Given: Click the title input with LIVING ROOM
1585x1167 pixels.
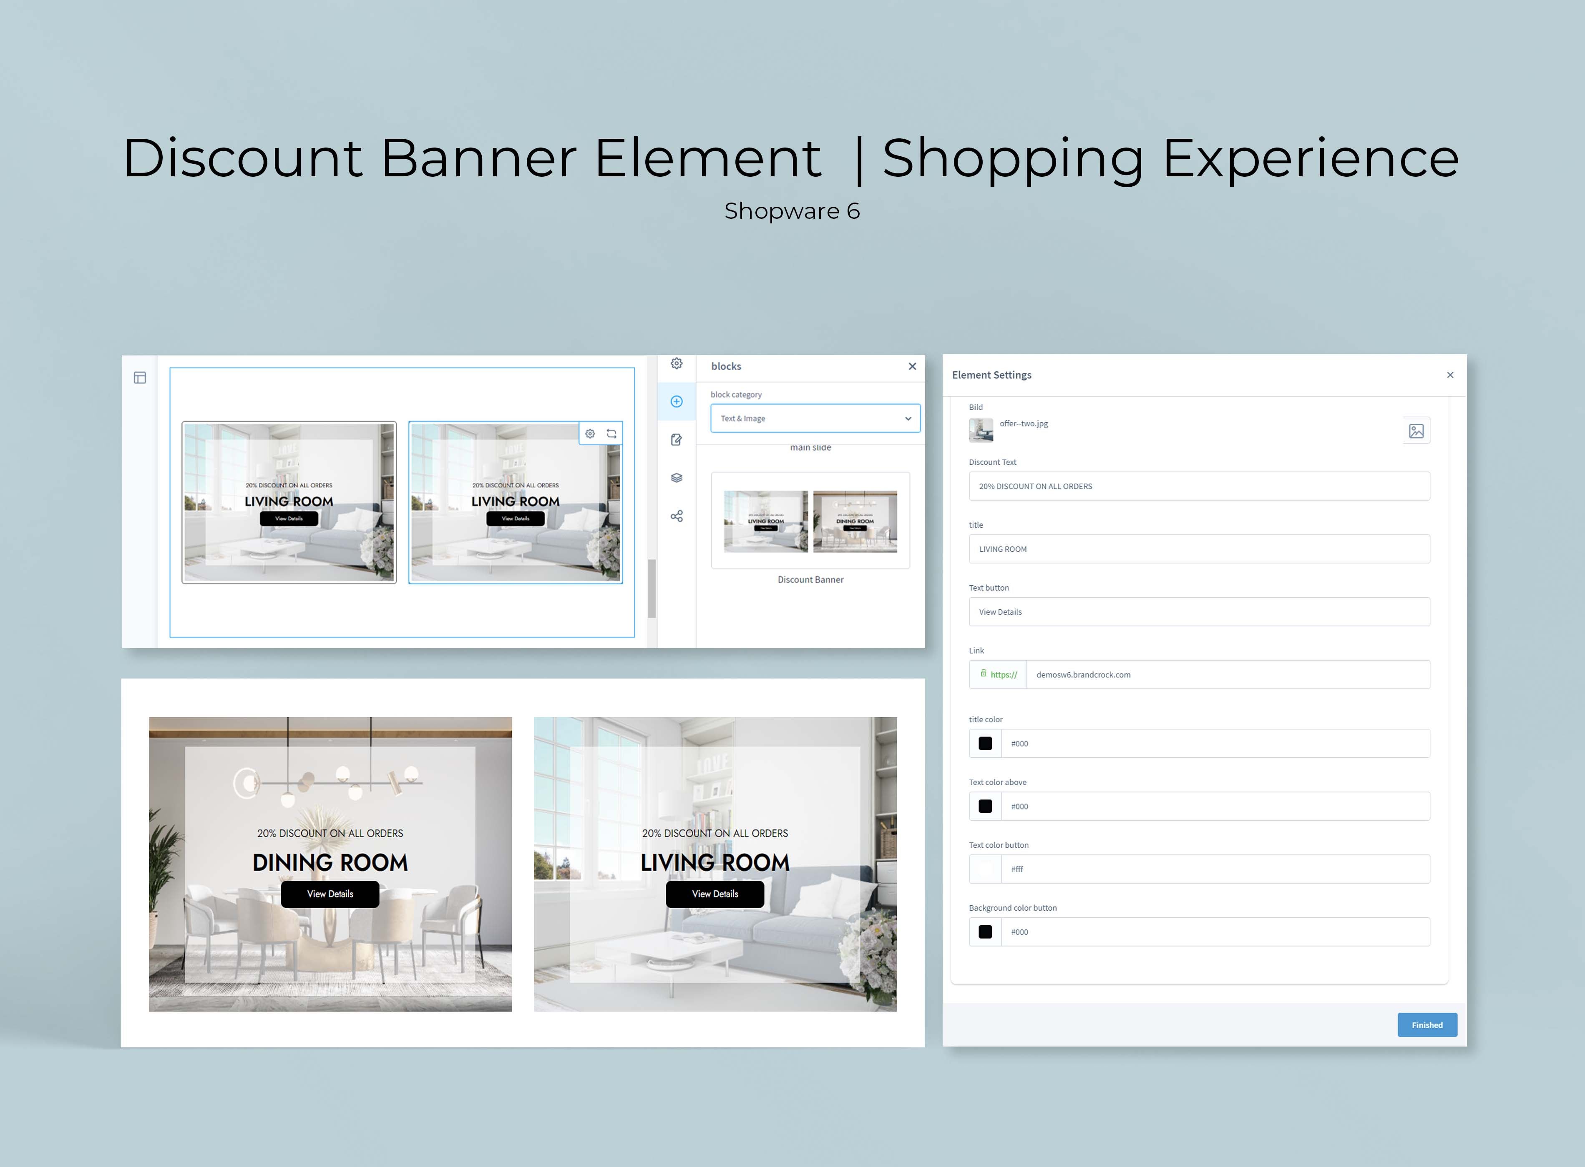Looking at the screenshot, I should pyautogui.click(x=1199, y=549).
